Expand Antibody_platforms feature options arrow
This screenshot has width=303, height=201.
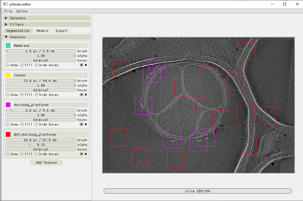coord(86,125)
